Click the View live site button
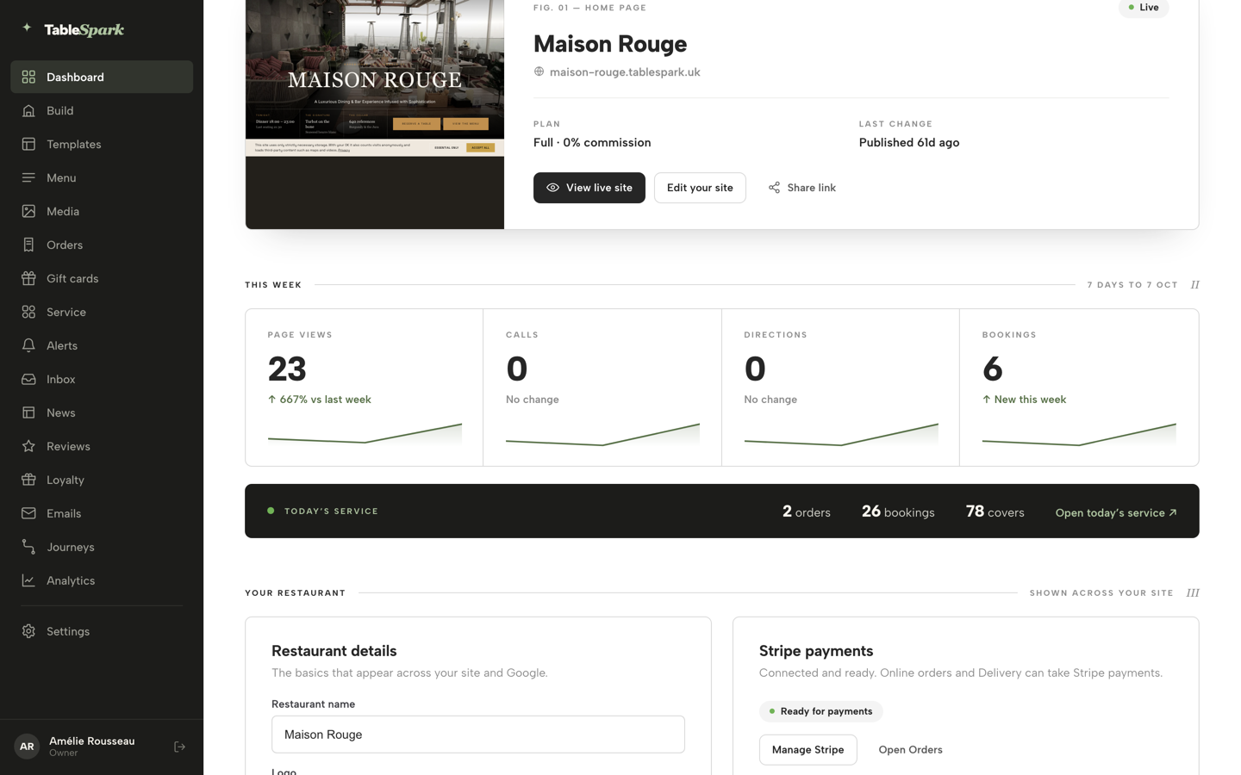This screenshot has height=775, width=1241. [589, 188]
